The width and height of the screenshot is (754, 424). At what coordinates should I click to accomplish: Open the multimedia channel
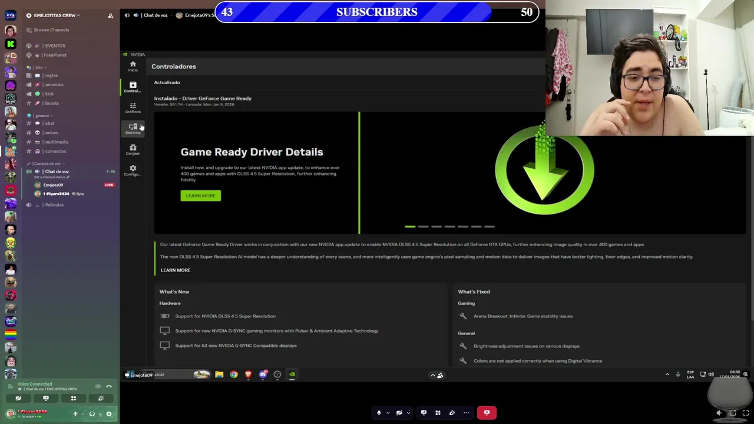[x=57, y=142]
